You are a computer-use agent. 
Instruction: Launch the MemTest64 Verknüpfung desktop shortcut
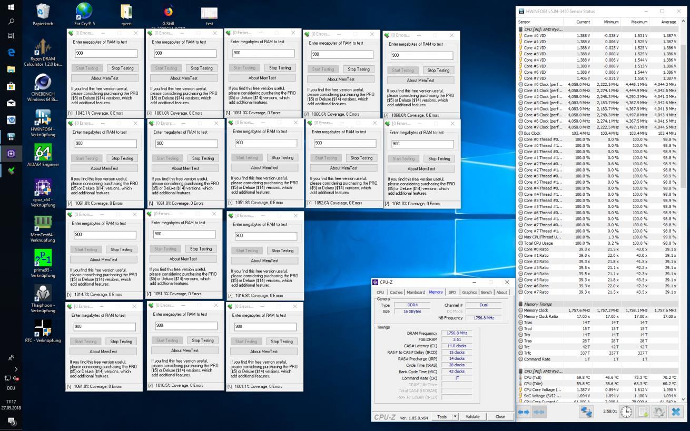tap(43, 228)
